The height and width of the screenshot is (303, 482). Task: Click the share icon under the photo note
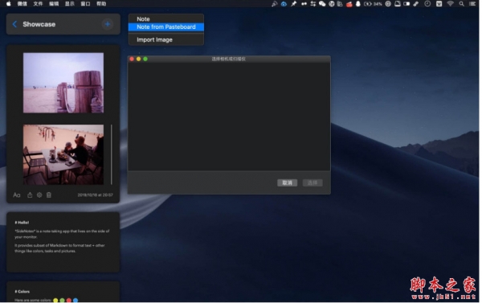[30, 195]
